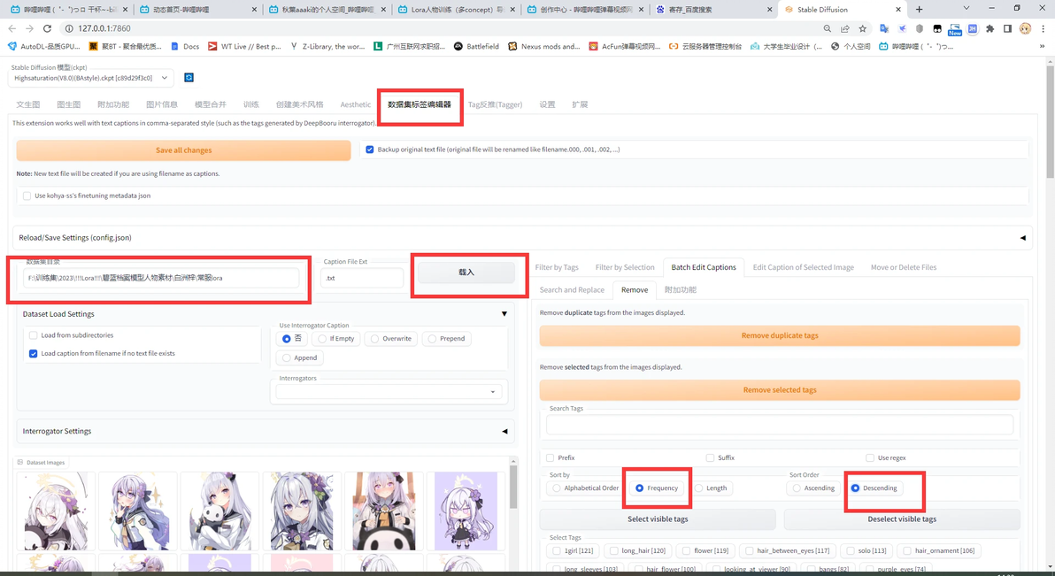Image resolution: width=1055 pixels, height=576 pixels.
Task: Click the Save all changes button
Action: click(184, 150)
